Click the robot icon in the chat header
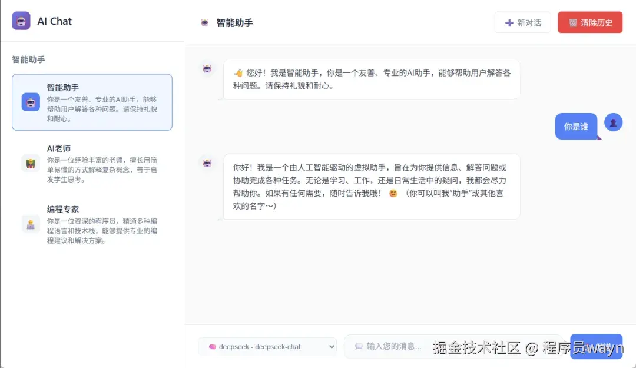Image resolution: width=636 pixels, height=368 pixels. tap(206, 22)
